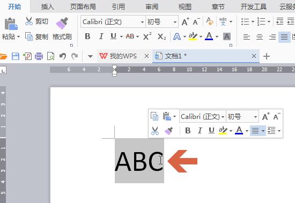Screen dimensions: 295x203
Task: Expand numbered list dropdown arrow
Action: 269,21
